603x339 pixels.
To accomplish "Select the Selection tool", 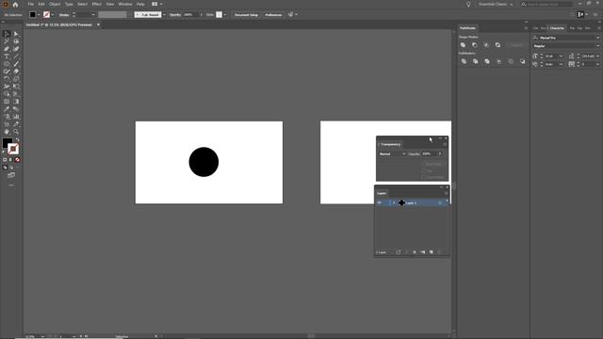I will (7, 34).
